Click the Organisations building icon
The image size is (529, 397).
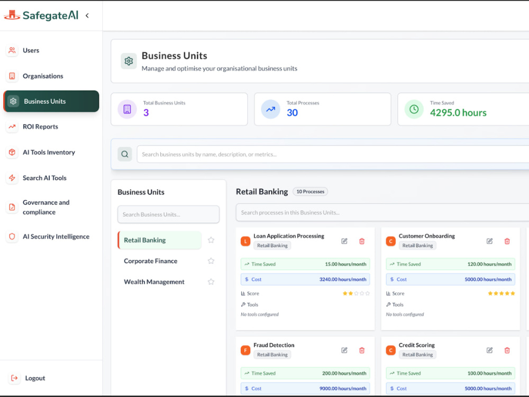click(x=12, y=76)
